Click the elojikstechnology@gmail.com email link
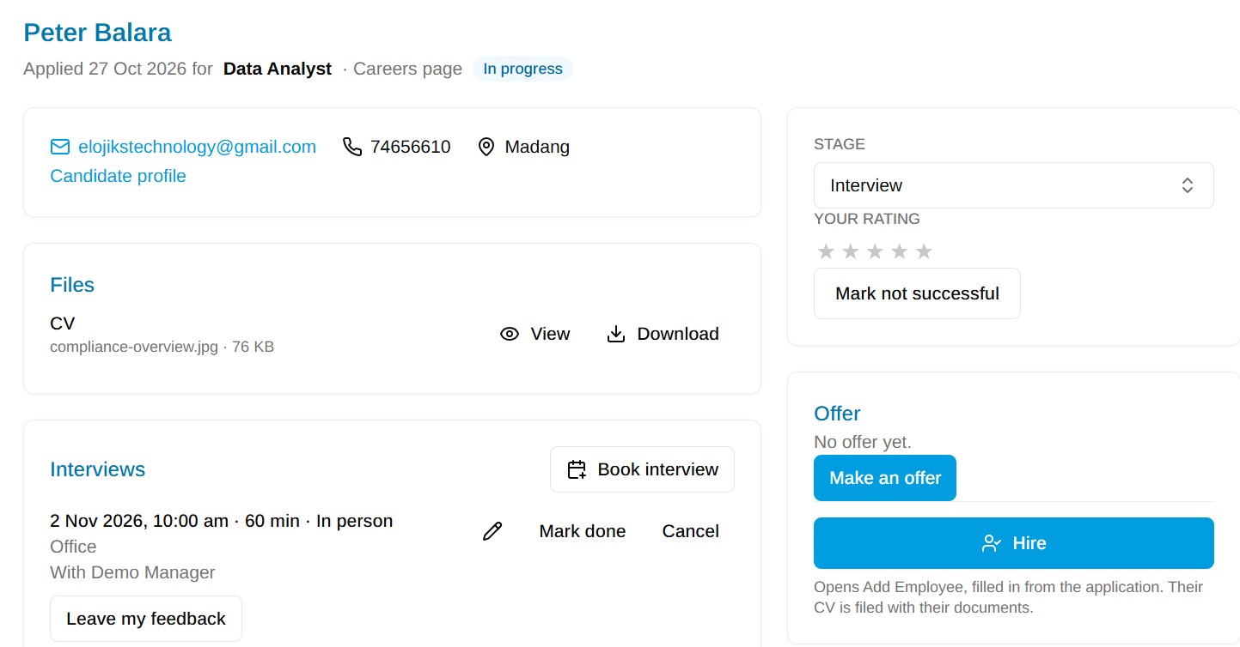The image size is (1240, 647). click(x=197, y=147)
